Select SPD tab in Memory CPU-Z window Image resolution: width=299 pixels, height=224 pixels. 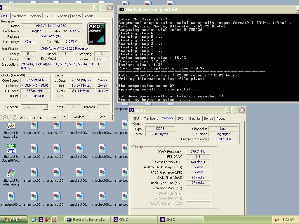point(180,118)
